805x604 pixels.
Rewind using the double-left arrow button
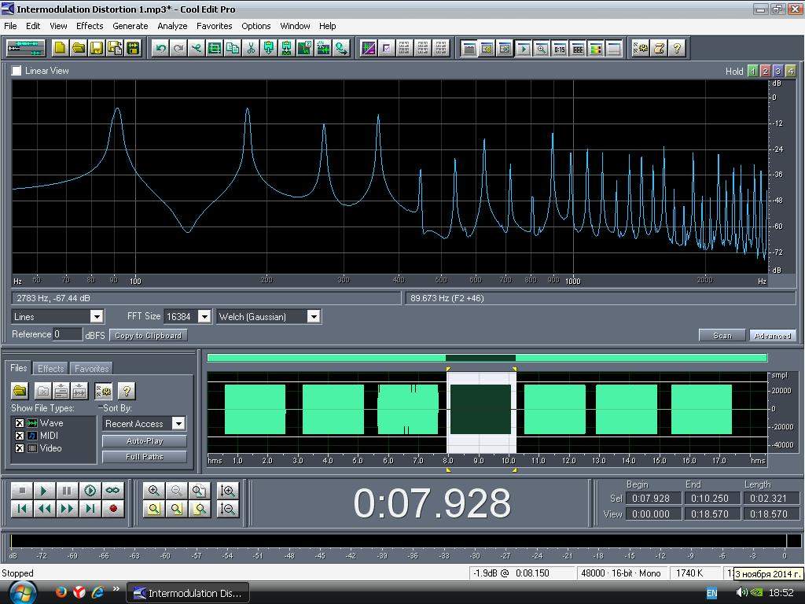(44, 509)
